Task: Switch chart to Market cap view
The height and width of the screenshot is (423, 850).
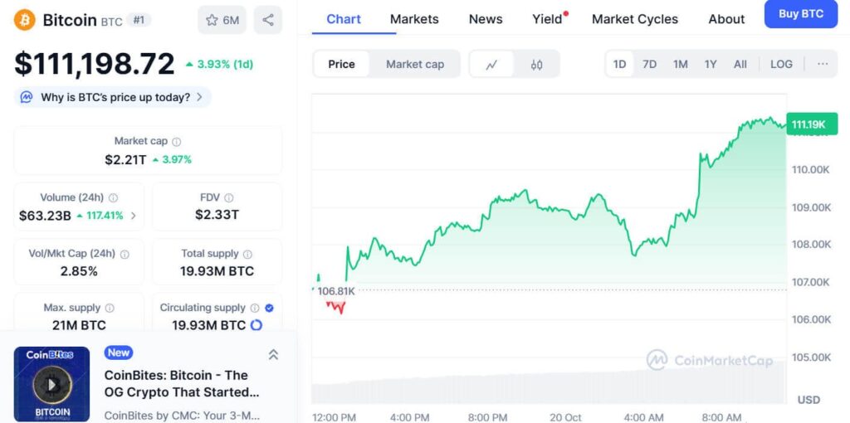Action: (x=415, y=64)
